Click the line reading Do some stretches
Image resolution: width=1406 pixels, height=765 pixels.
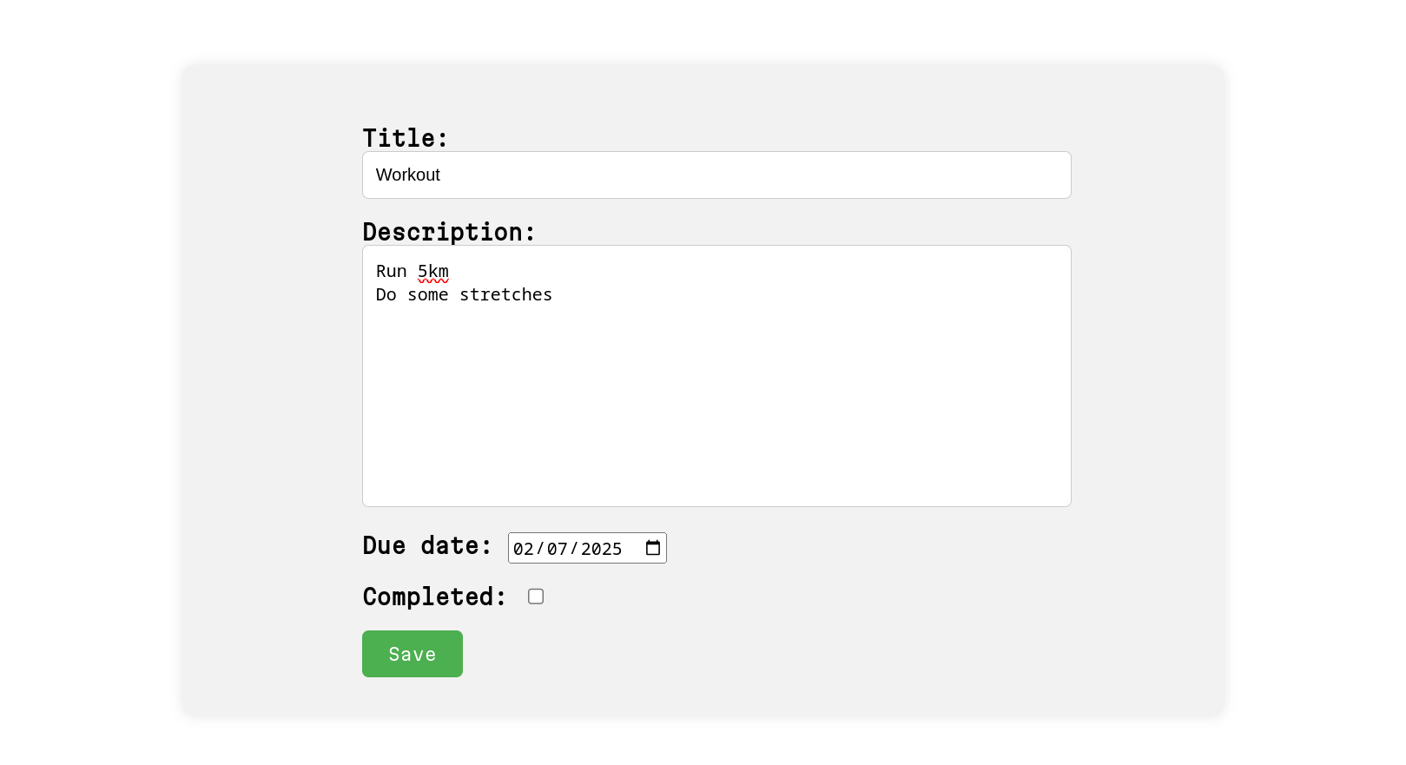click(x=464, y=294)
